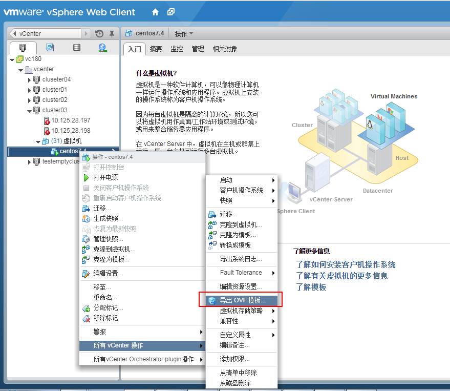The width and height of the screenshot is (450, 391).
Task: Select host 10.125.28.198 in the tree
Action: (71, 131)
